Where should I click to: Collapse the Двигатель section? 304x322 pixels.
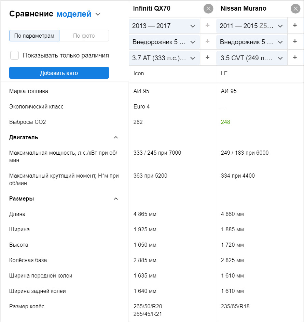coord(116,138)
